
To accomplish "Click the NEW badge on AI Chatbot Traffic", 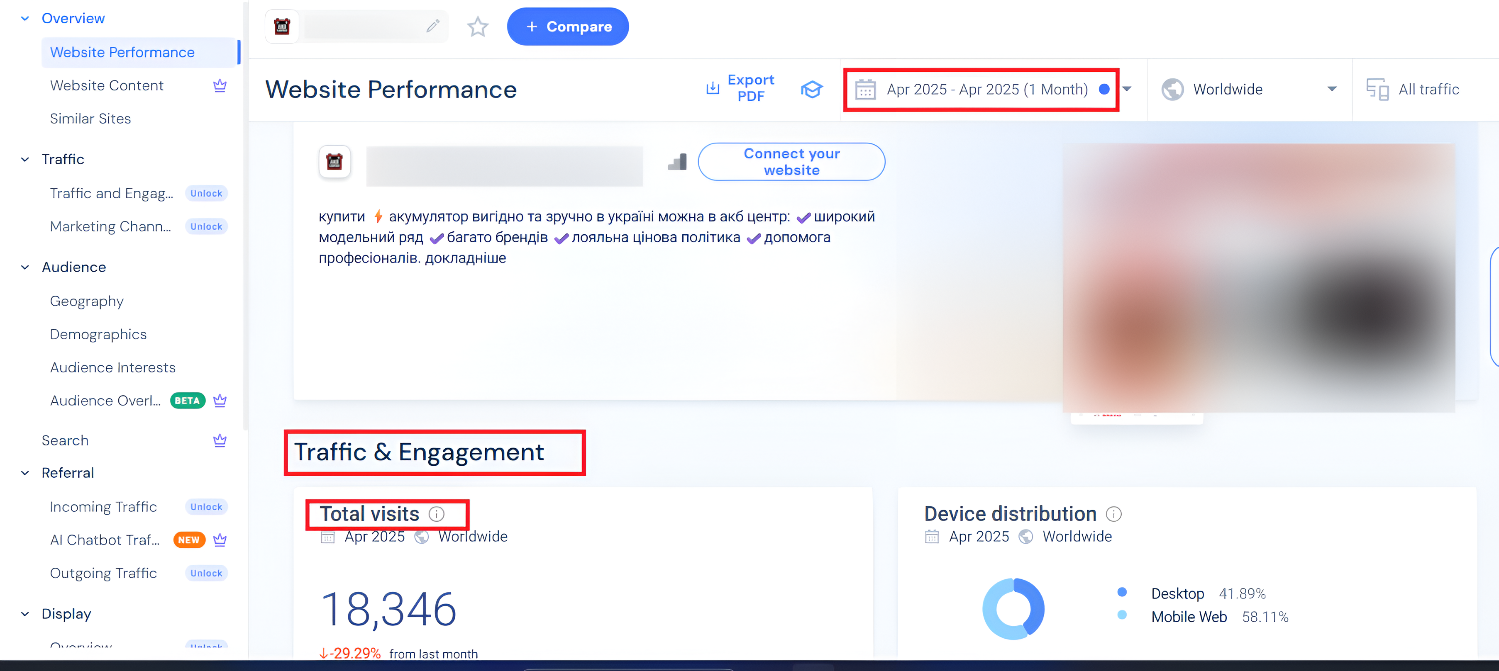I will point(189,540).
